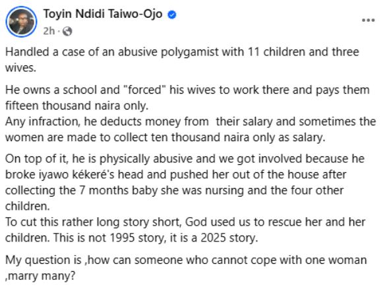Click the blue verified badge icon

(x=172, y=15)
